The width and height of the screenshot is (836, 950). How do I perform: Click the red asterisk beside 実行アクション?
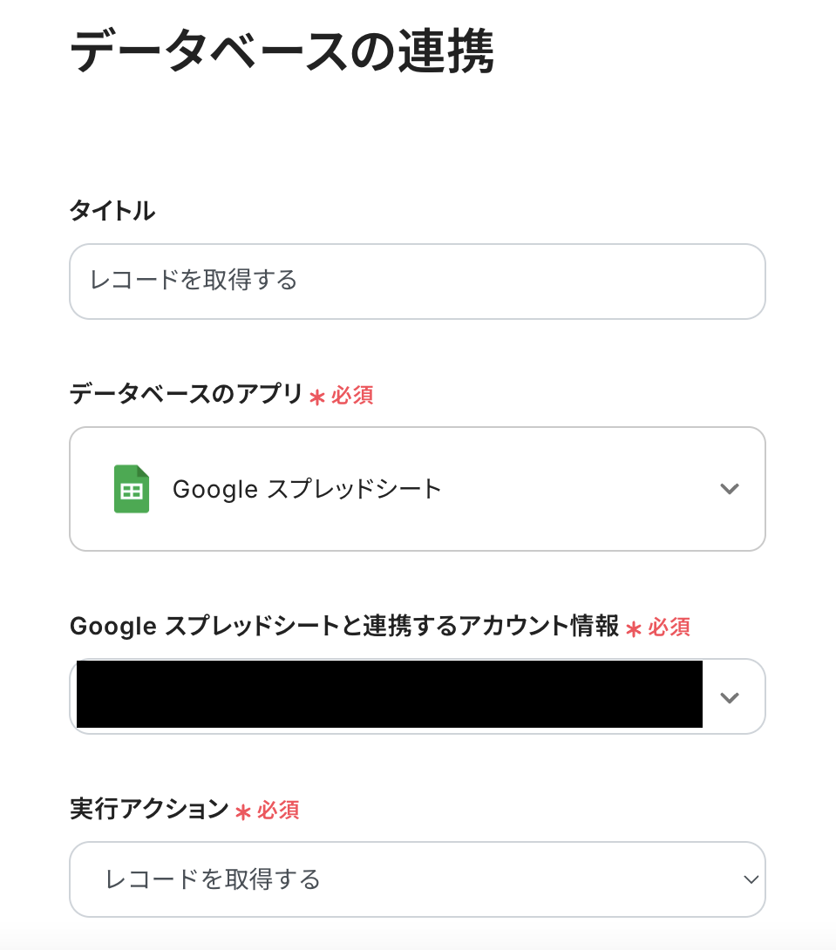(243, 811)
